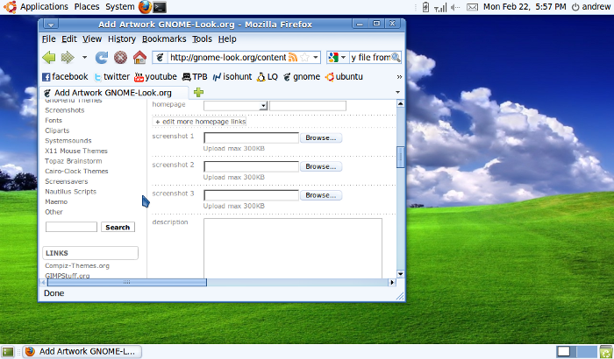
Task: Open the Cairo-Clock Themes link
Action: (76, 172)
